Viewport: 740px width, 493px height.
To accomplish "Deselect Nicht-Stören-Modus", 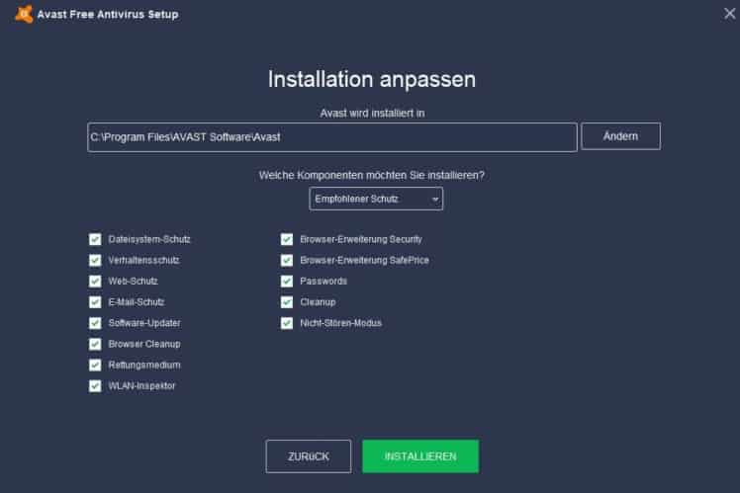I will point(287,323).
